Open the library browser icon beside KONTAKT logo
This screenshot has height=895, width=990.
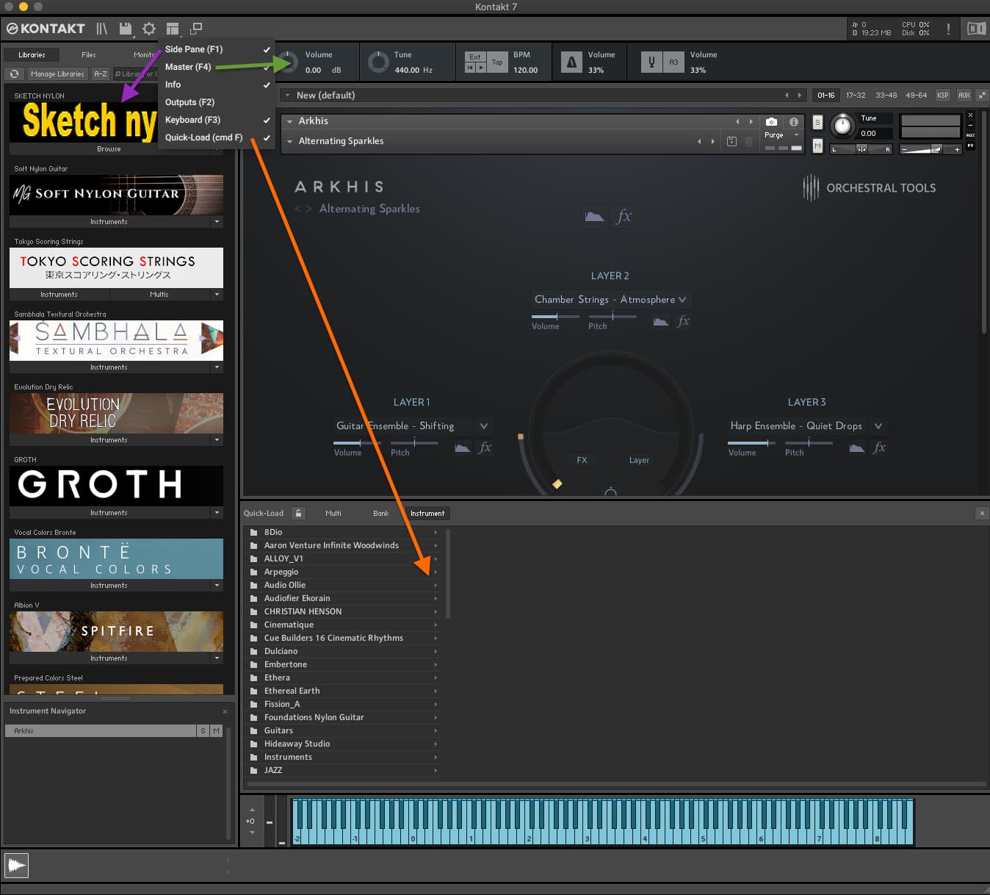102,29
